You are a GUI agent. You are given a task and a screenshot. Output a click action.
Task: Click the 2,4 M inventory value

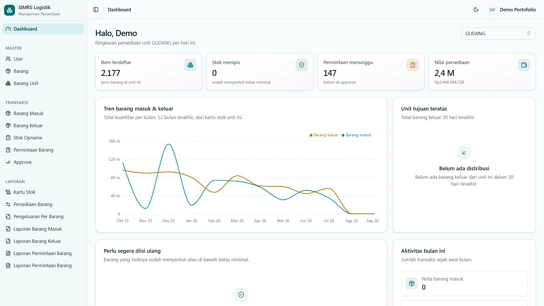click(x=444, y=73)
